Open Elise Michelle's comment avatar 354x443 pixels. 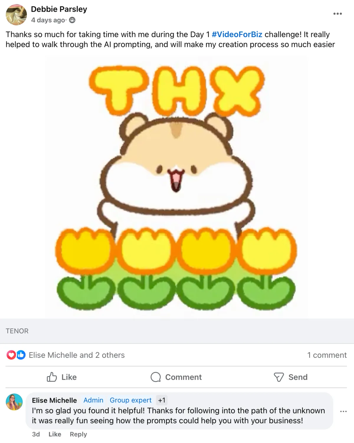pos(14,402)
